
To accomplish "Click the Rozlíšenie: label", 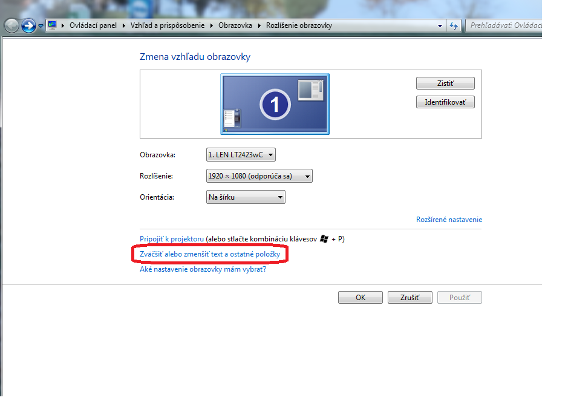I will tap(156, 176).
